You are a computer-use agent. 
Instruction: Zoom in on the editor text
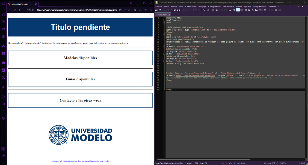click(x=213, y=10)
